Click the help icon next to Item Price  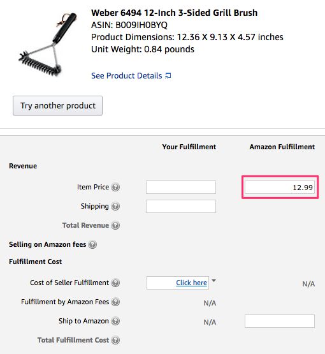coord(115,187)
